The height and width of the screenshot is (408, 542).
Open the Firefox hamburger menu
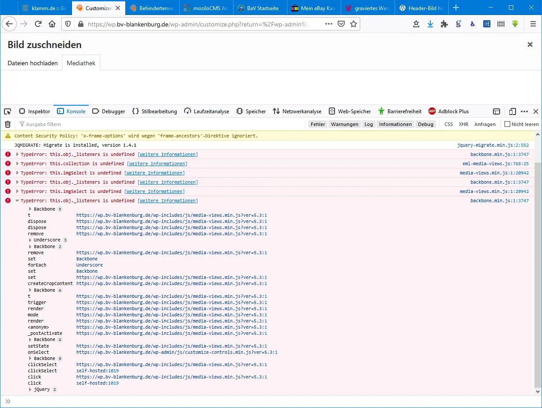(x=533, y=24)
